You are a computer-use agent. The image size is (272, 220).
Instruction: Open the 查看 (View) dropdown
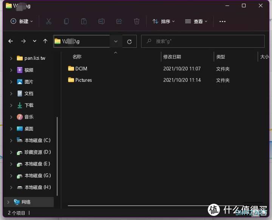196,22
